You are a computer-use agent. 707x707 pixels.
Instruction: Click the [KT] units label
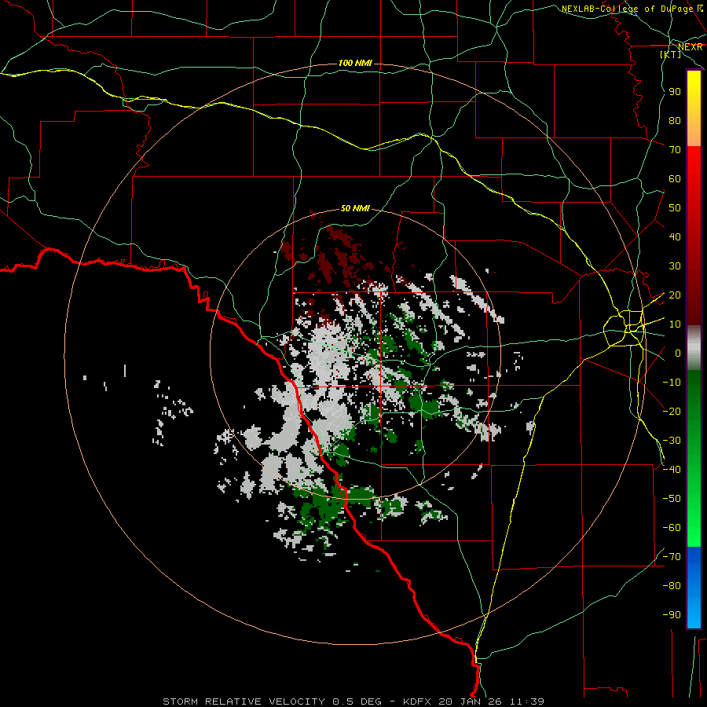671,54
